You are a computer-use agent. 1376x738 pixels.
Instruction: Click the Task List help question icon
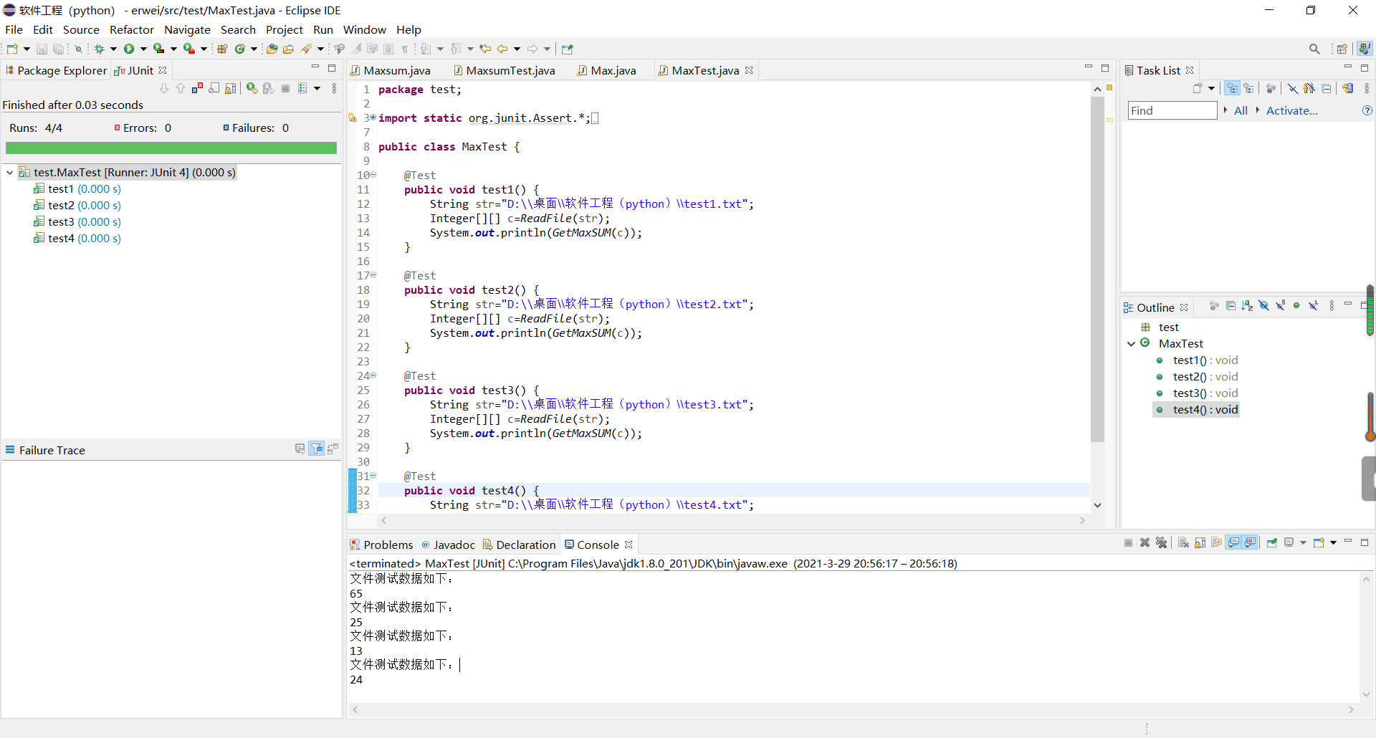click(1367, 110)
